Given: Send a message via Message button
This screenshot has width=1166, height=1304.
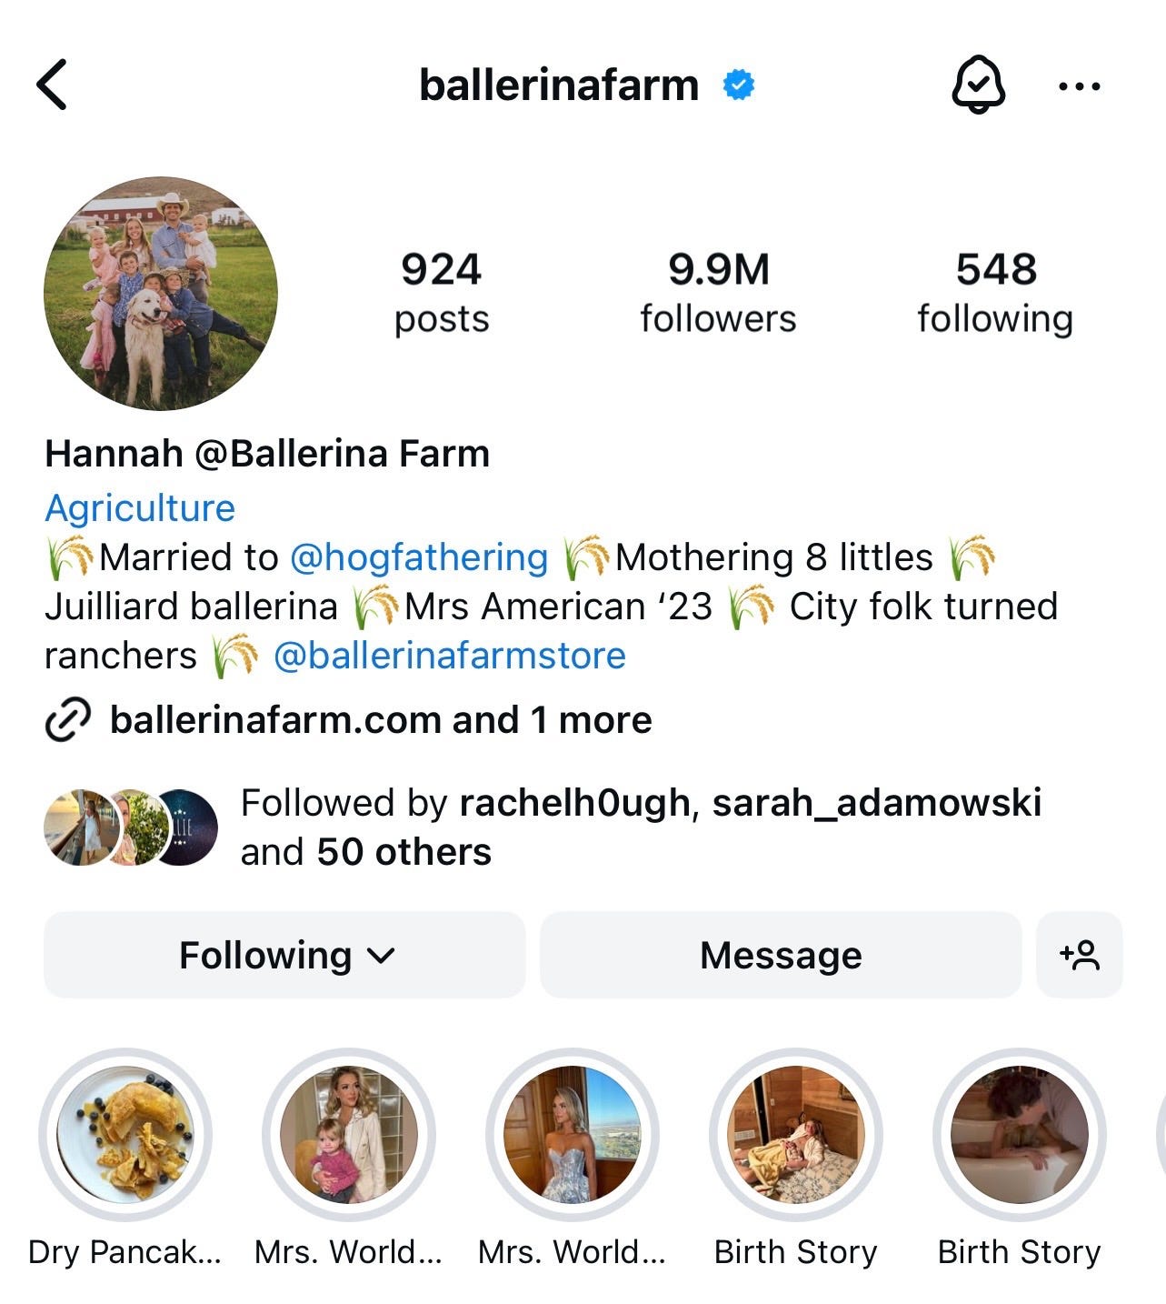Looking at the screenshot, I should (781, 955).
